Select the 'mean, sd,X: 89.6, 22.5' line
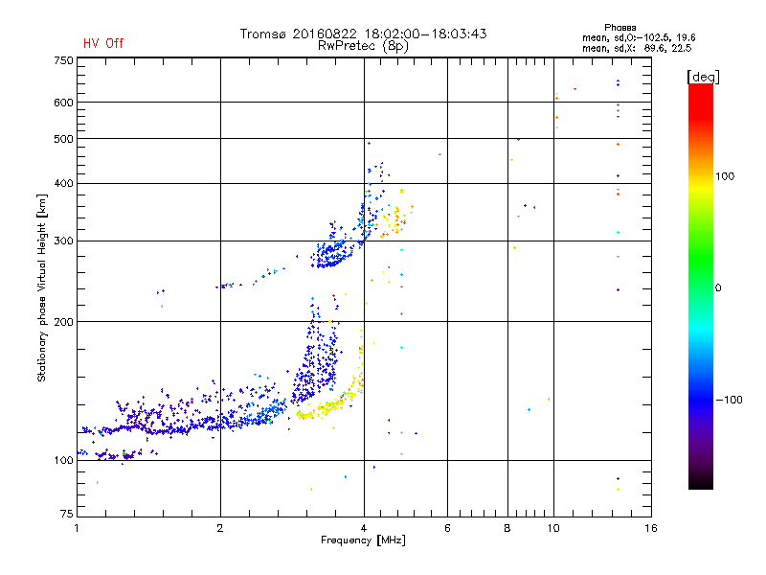766x575 pixels. [637, 48]
